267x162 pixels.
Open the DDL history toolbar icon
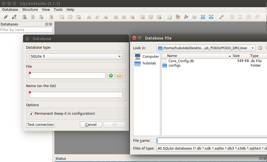pyautogui.click(x=178, y=17)
